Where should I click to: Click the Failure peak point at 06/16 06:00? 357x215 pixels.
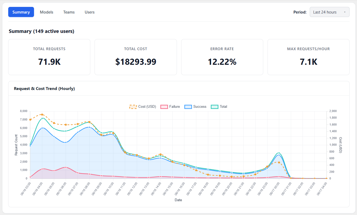(x=66, y=167)
